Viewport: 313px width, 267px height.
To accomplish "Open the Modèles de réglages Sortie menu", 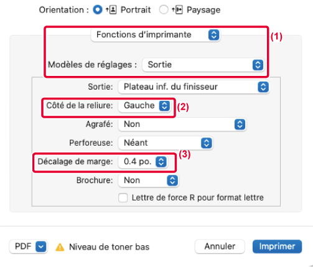I will [x=203, y=65].
